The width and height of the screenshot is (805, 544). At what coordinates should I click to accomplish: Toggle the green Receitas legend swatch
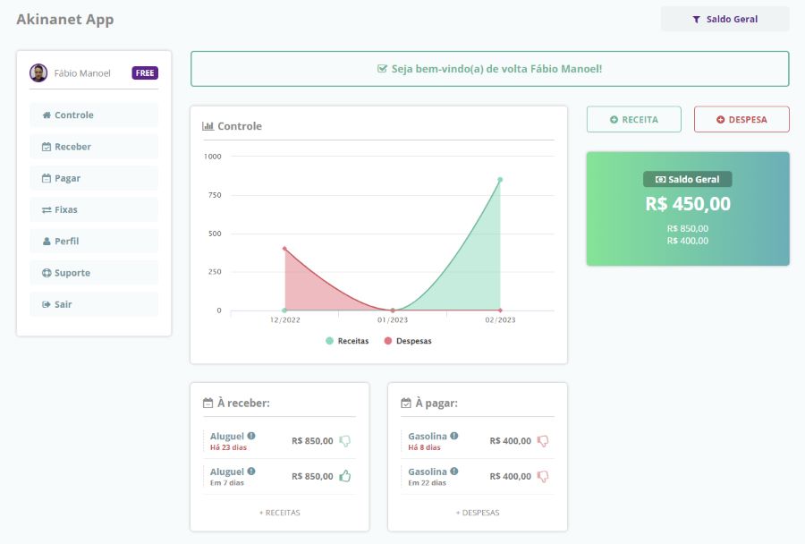[x=329, y=341]
